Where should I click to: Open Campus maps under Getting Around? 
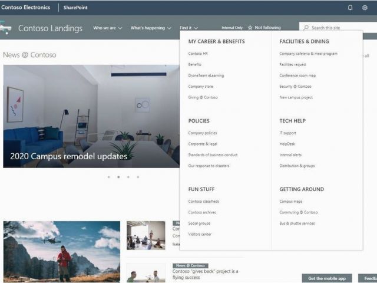pyautogui.click(x=290, y=201)
